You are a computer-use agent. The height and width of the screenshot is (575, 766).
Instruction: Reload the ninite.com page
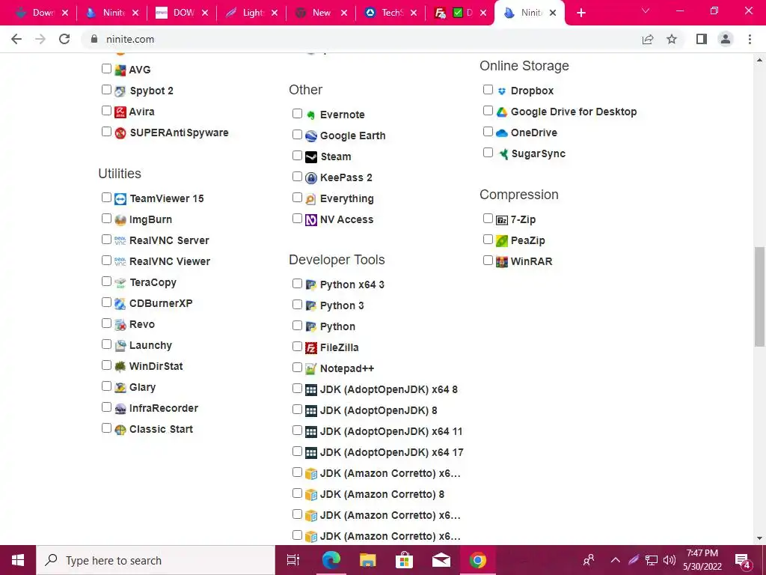tap(64, 39)
